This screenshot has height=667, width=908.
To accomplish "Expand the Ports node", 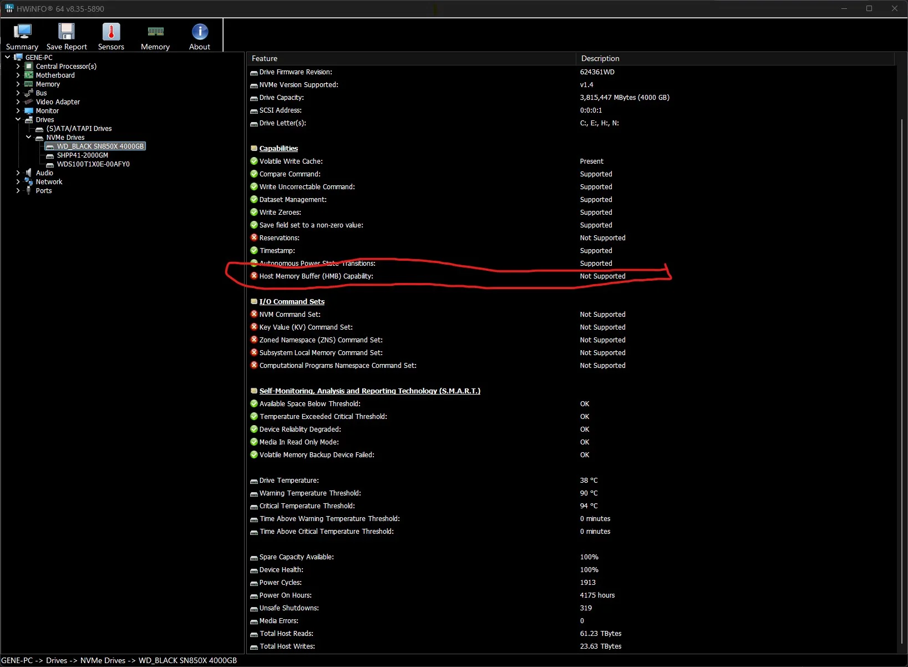I will pos(18,190).
